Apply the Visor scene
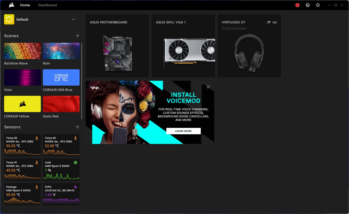This screenshot has width=349, height=214. click(22, 77)
